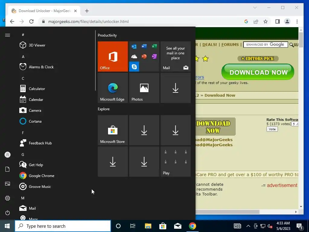Screen dimensions: 309x232
Task: Click the muted volume tray icon
Action: 270,226
